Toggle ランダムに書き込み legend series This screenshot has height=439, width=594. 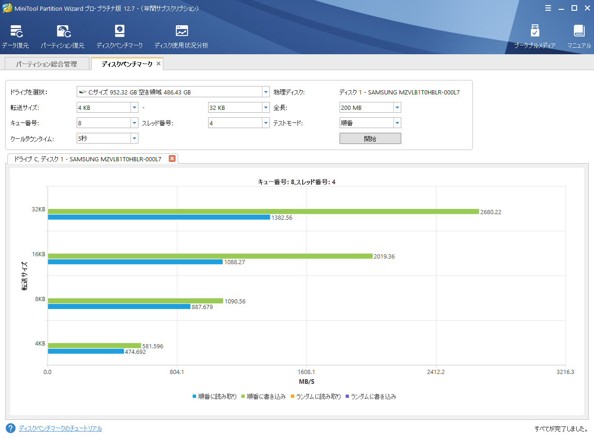coord(370,396)
